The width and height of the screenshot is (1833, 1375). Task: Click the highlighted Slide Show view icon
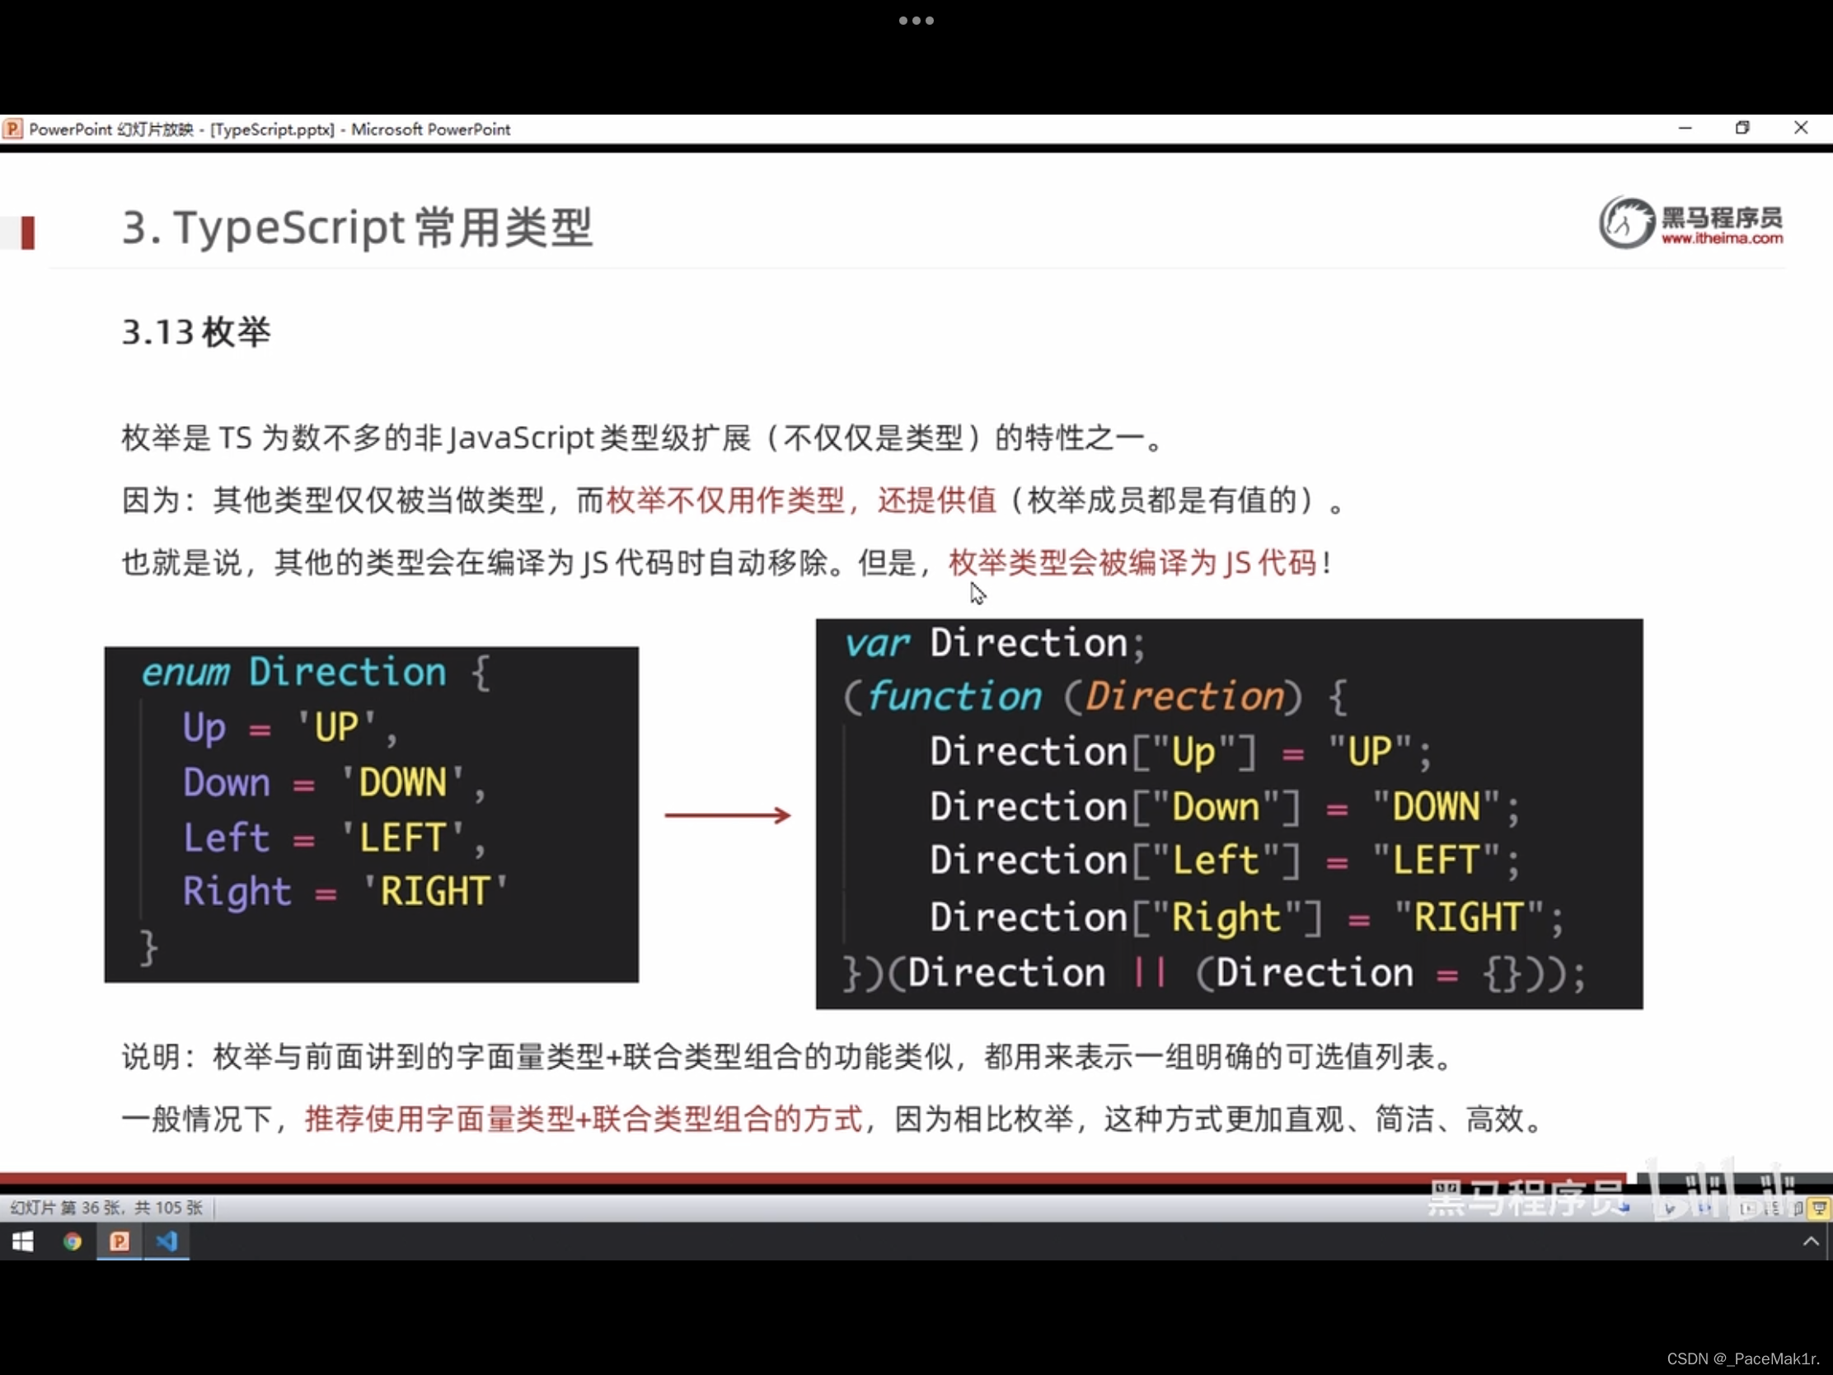click(1819, 1208)
